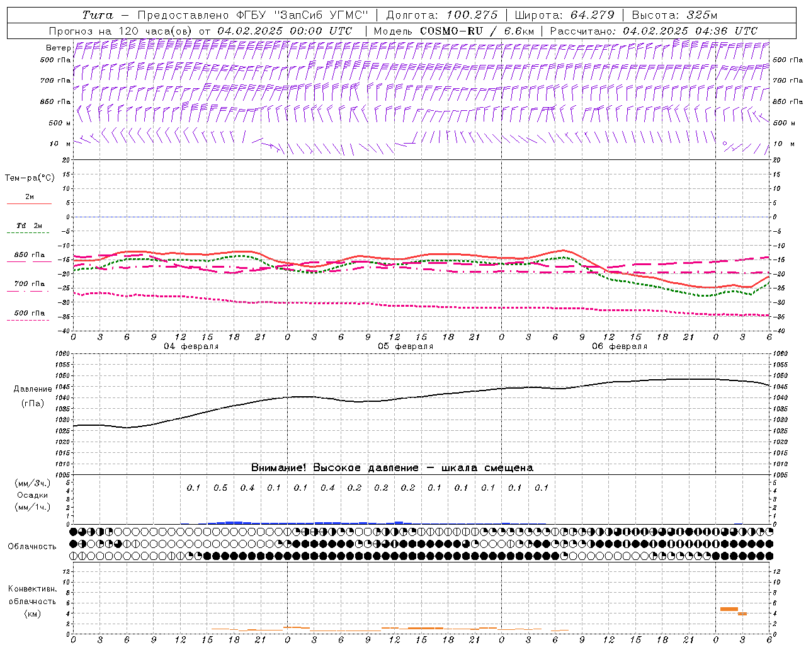Click the (км) unit under convective cloud label

32,614
